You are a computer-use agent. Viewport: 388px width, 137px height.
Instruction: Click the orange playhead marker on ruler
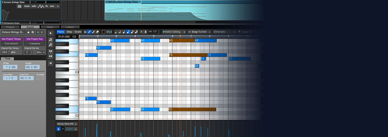point(181,36)
